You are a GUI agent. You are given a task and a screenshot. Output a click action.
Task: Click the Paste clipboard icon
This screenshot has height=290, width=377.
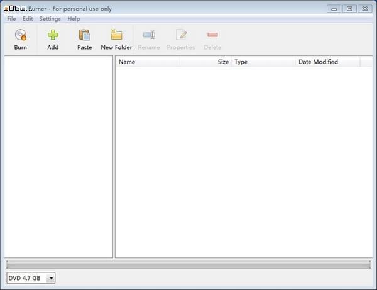click(x=84, y=35)
